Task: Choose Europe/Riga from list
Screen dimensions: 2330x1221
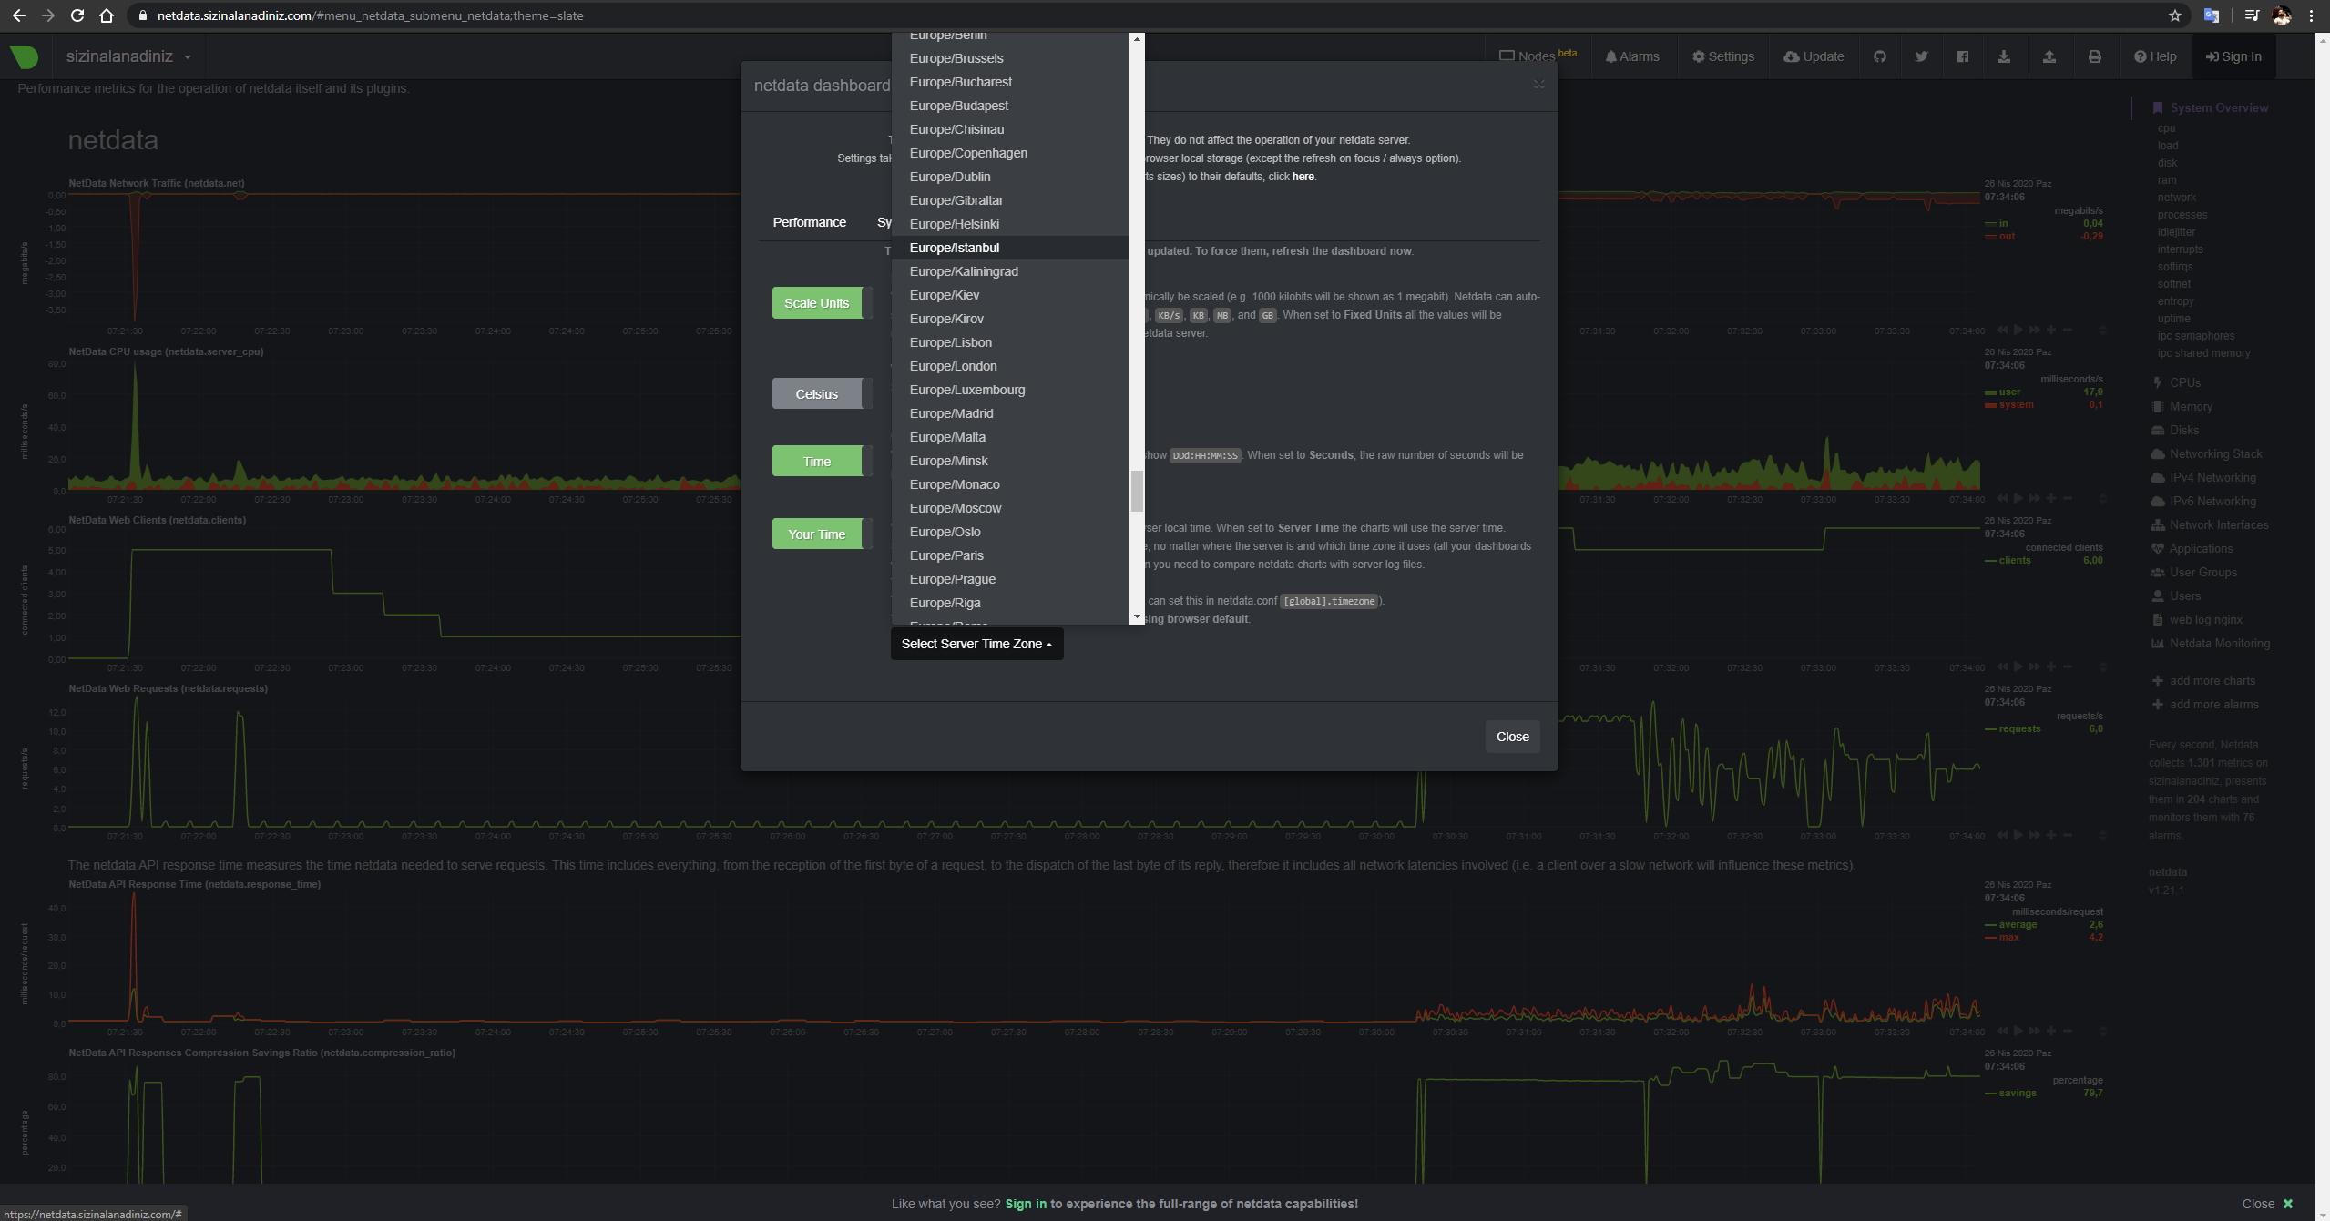Action: [x=1010, y=603]
